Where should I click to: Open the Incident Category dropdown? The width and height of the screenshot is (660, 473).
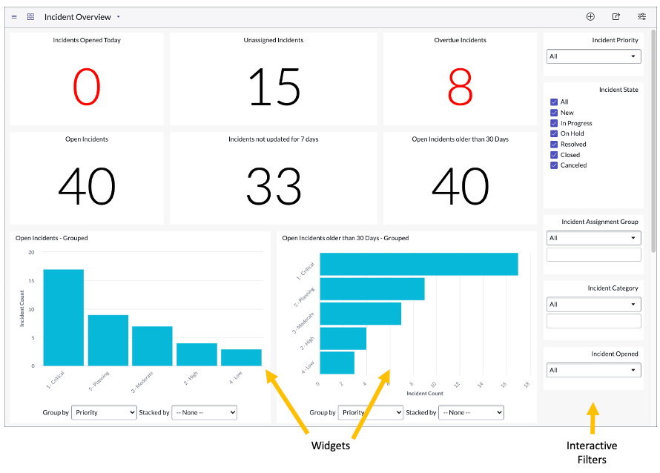593,304
